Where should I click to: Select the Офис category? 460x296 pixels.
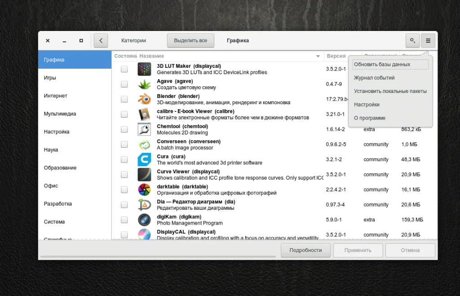75,186
